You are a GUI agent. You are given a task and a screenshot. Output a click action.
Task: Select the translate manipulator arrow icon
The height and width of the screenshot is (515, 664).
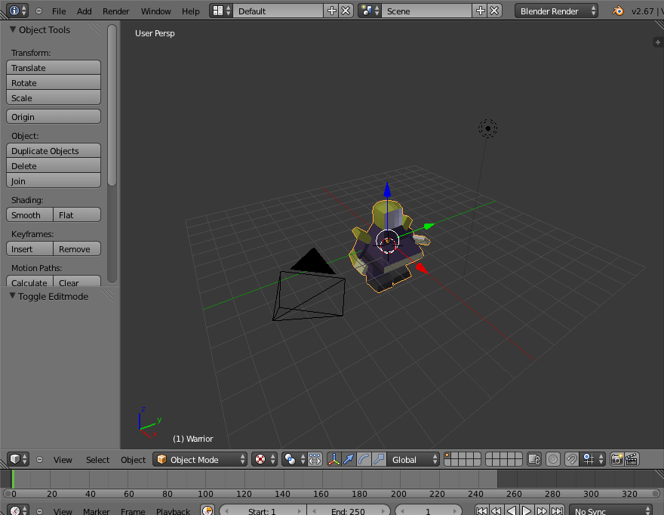click(348, 459)
